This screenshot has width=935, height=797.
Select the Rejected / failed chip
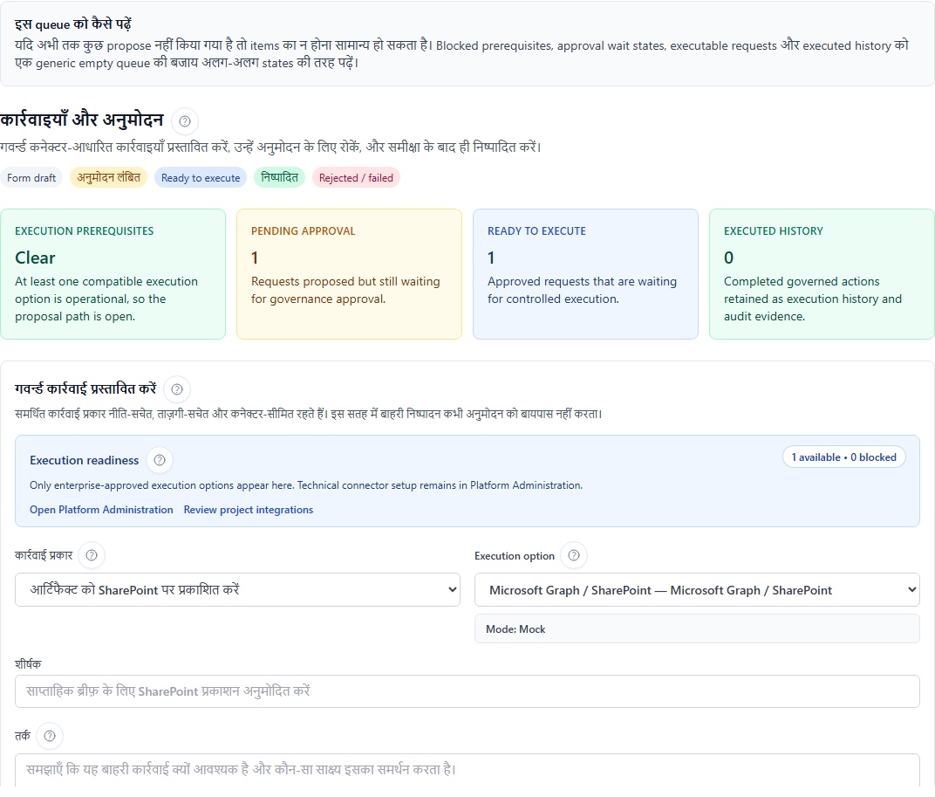[356, 178]
